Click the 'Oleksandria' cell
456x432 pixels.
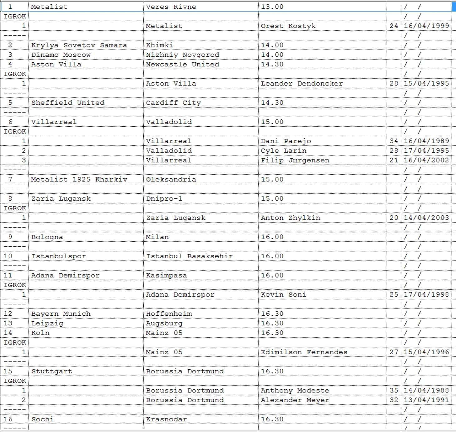coord(201,179)
